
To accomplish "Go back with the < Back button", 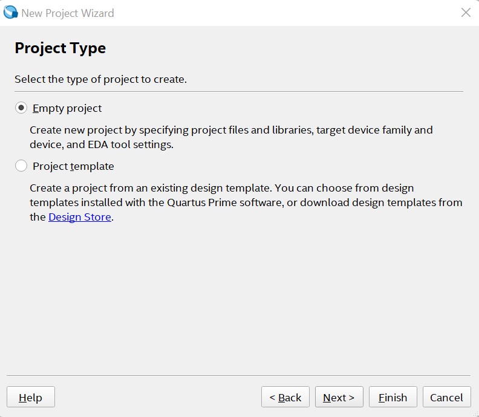I will 285,397.
